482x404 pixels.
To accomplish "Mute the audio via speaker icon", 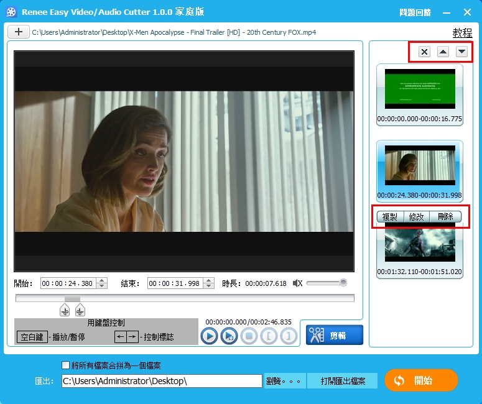I will [297, 283].
